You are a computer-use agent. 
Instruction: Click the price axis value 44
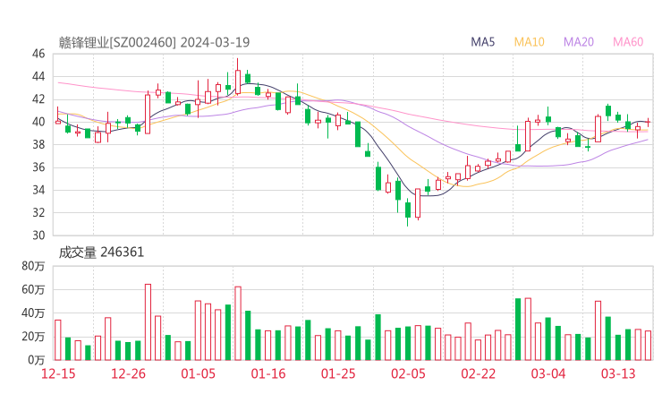[x=38, y=76]
